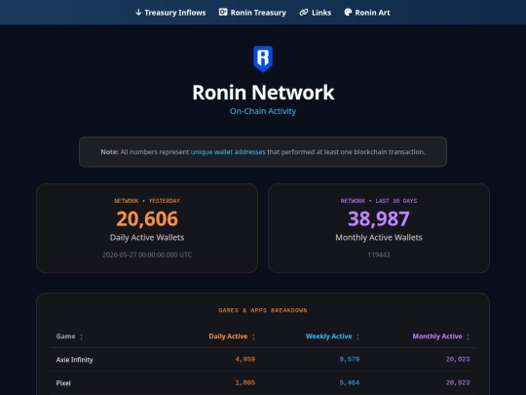
Task: Sort table by Game column arrow
Action: click(81, 336)
